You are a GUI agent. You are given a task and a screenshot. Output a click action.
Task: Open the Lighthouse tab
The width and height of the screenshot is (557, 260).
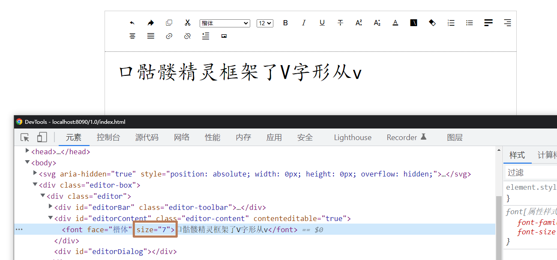(x=353, y=137)
